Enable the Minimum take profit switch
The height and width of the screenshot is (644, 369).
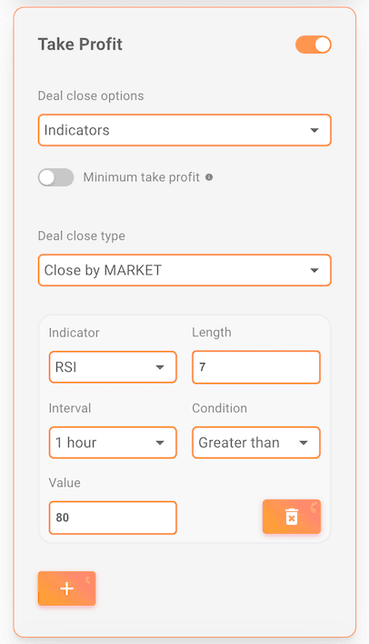tap(55, 177)
